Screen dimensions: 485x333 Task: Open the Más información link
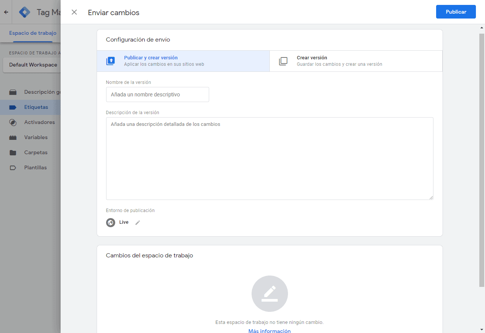269,331
